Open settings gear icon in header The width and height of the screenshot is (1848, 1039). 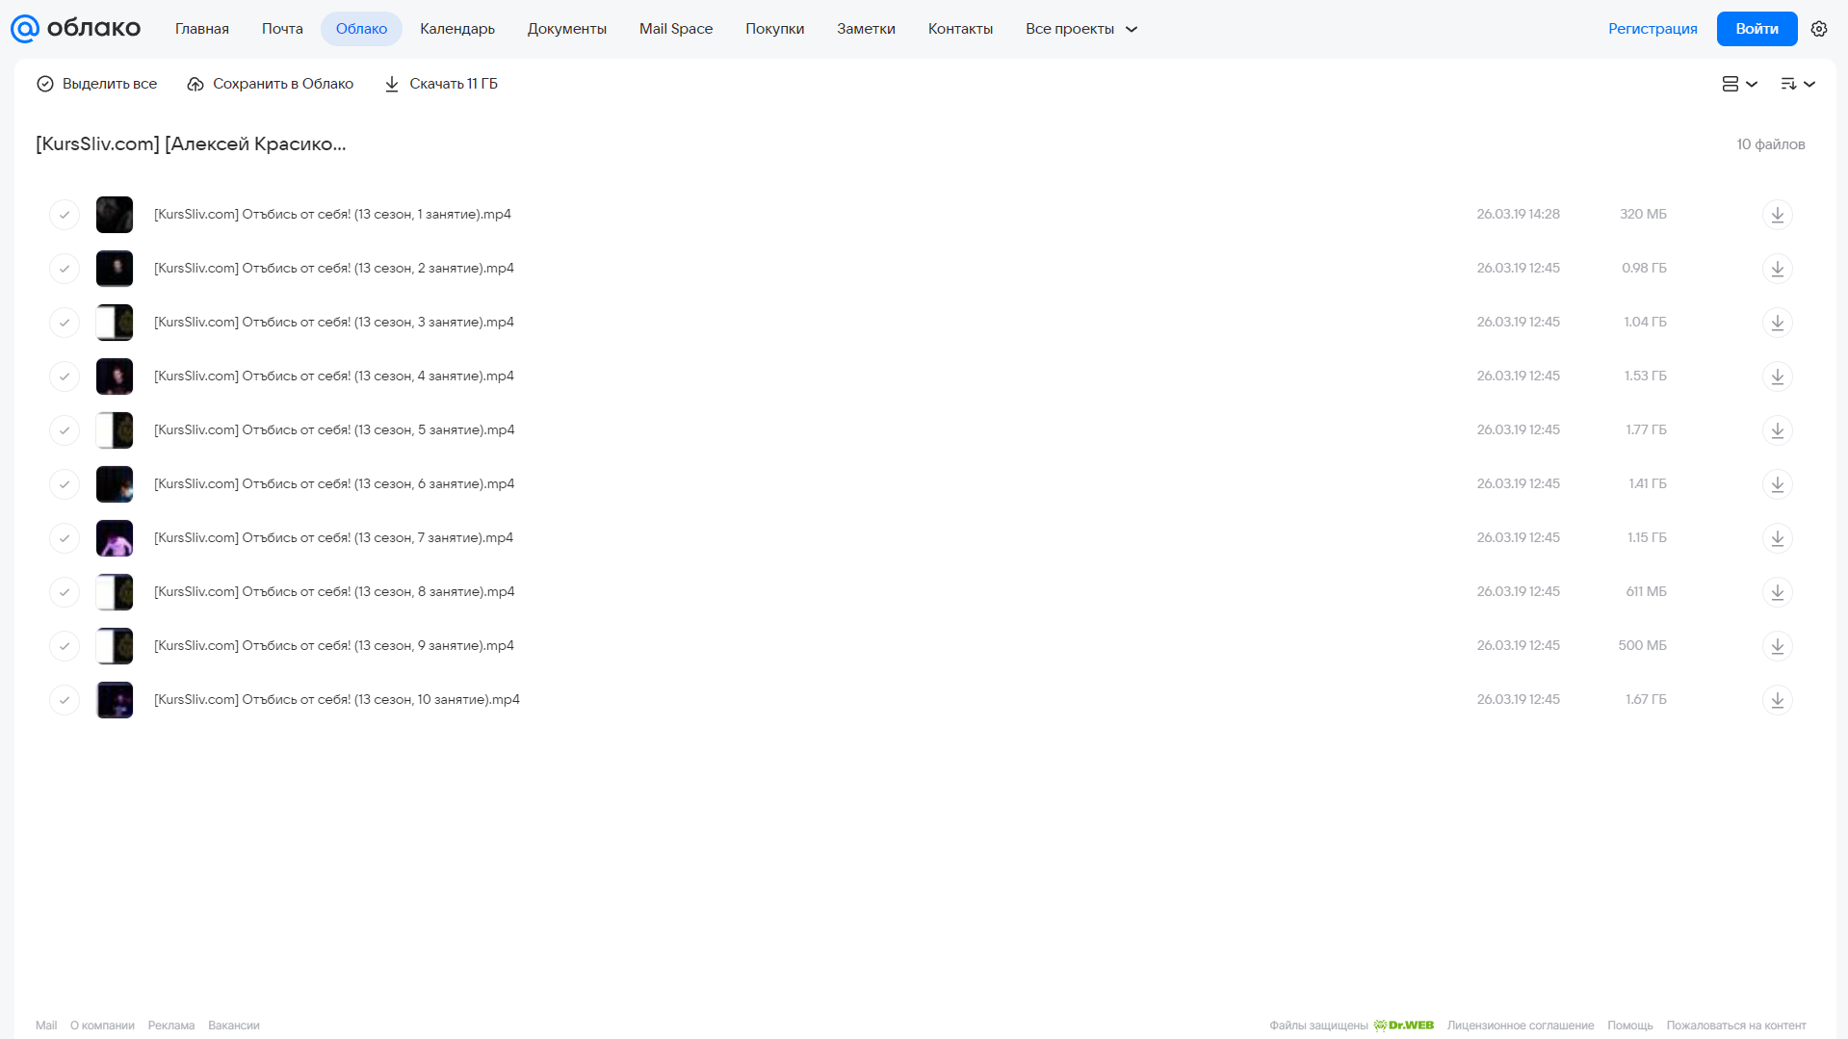[1818, 29]
